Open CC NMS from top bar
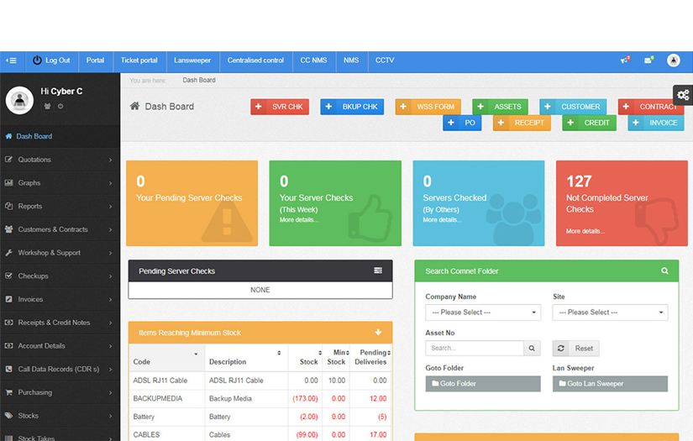 click(x=314, y=60)
